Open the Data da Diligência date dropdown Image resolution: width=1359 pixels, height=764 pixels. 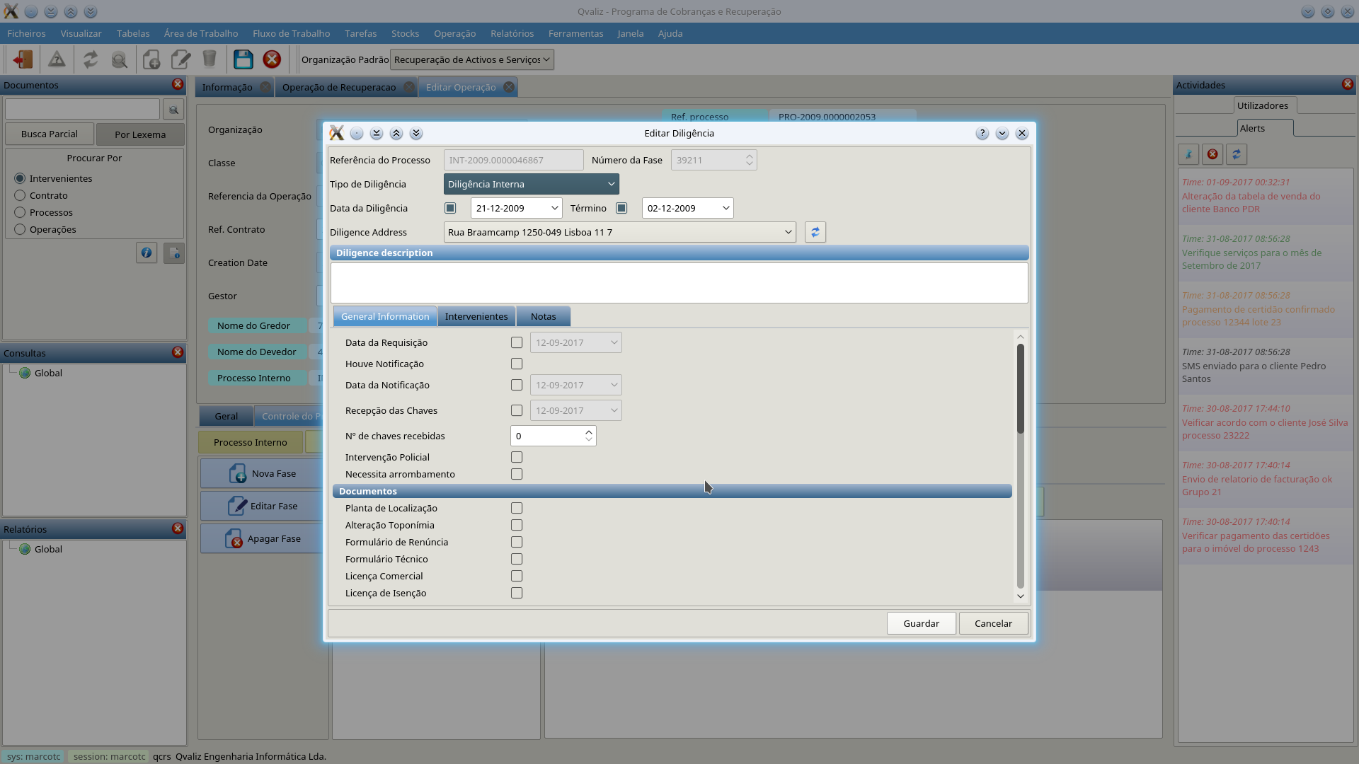coord(554,208)
